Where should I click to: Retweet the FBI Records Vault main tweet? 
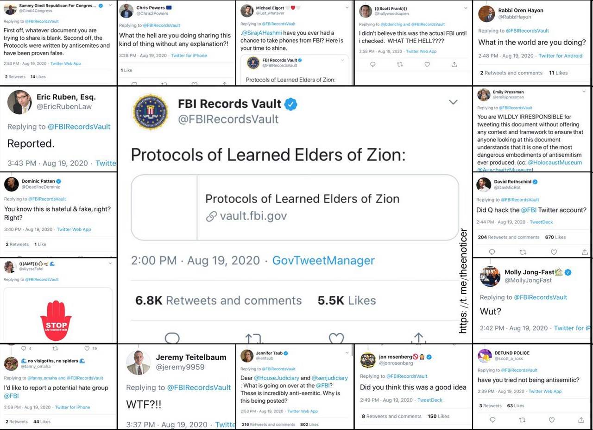pos(254,339)
